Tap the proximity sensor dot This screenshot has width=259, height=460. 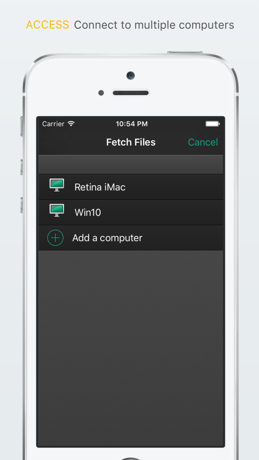(101, 93)
